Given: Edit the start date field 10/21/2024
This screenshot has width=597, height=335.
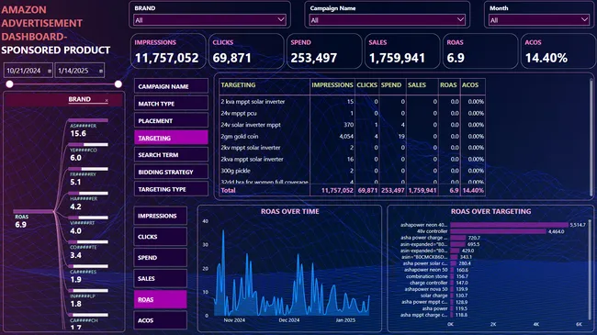Looking at the screenshot, I should (28, 71).
